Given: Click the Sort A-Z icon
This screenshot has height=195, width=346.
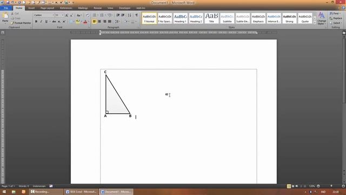Looking at the screenshot, I should pyautogui.click(x=130, y=15).
